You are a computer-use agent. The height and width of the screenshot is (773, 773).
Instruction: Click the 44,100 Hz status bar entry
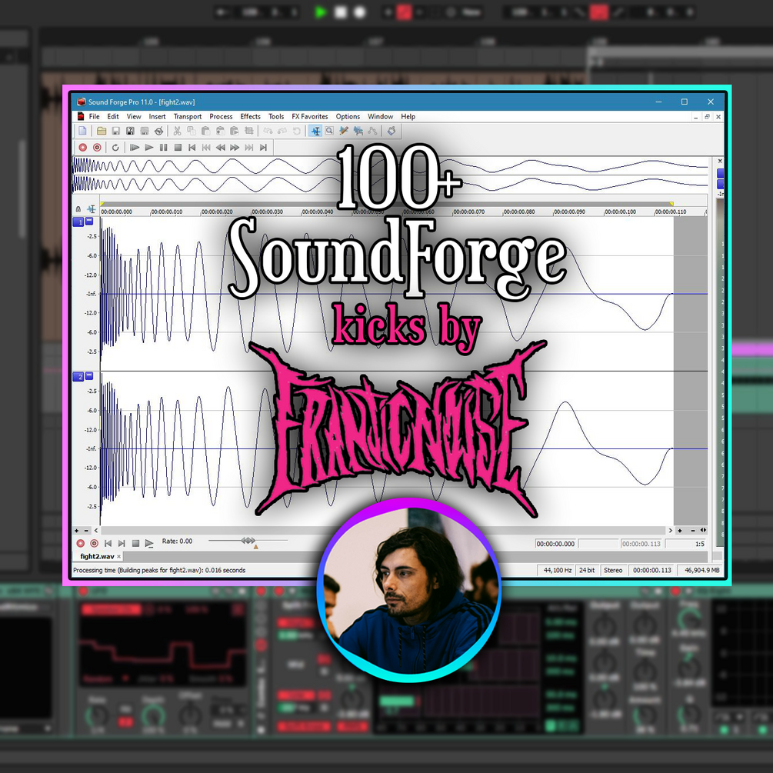click(x=557, y=571)
